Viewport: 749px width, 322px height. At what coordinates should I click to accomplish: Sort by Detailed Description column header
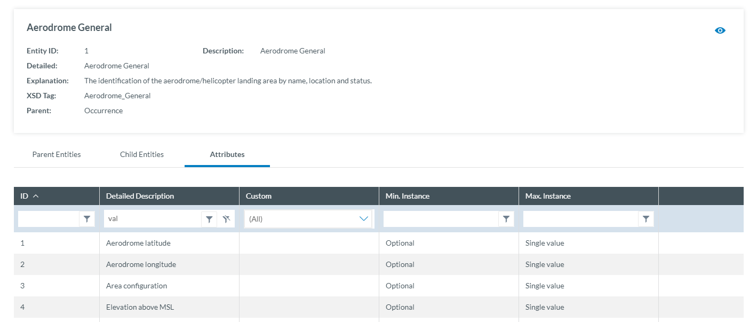[140, 196]
